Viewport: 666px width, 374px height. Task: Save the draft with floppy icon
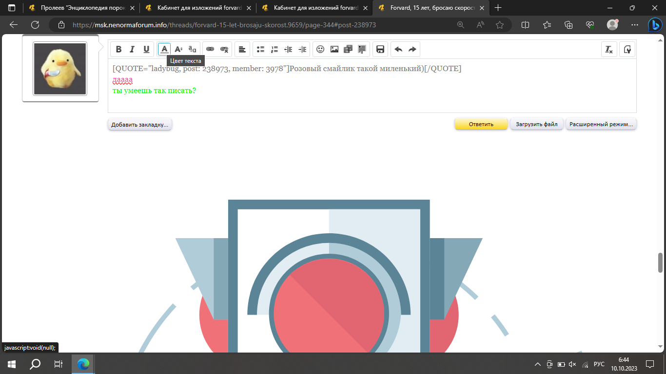pos(380,49)
